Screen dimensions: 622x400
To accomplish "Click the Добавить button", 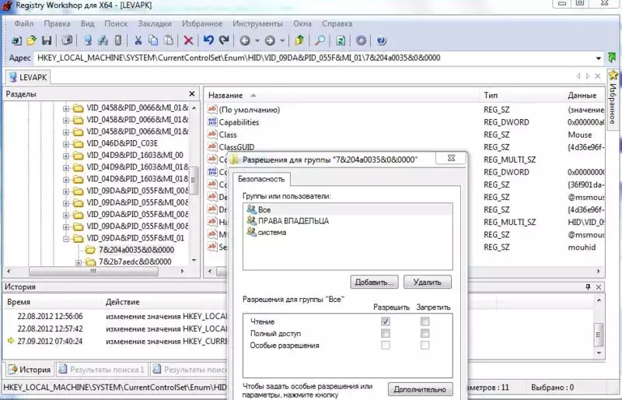I will [x=374, y=282].
